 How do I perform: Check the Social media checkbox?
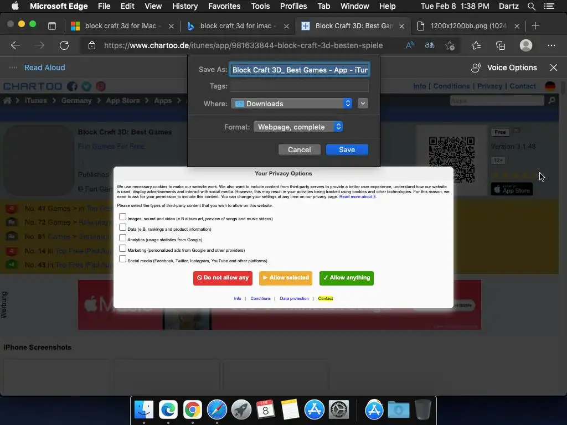point(122,259)
